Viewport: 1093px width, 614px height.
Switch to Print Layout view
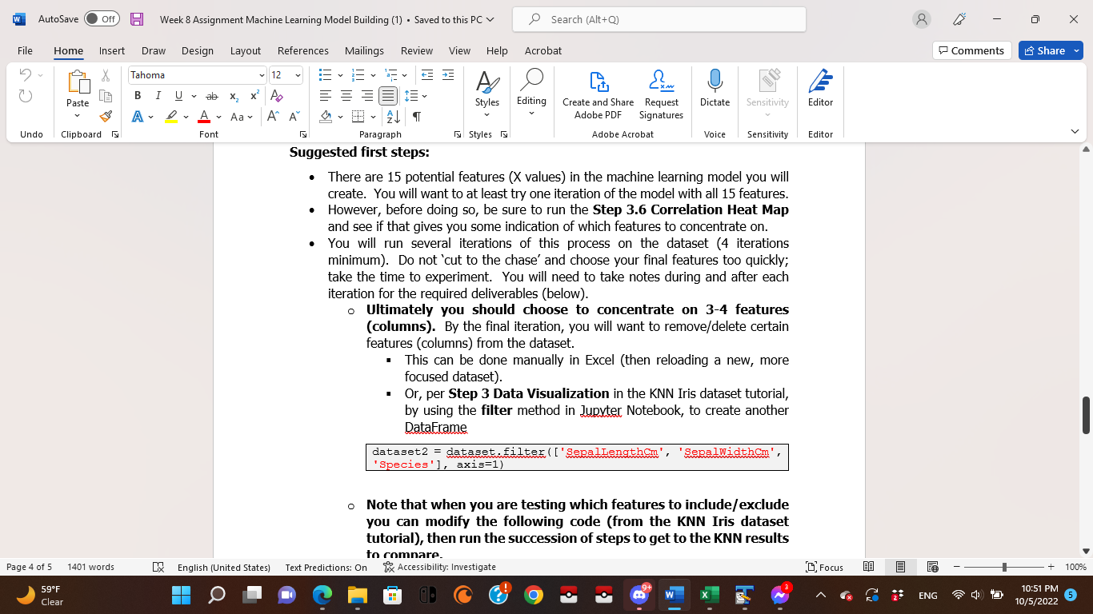(900, 567)
